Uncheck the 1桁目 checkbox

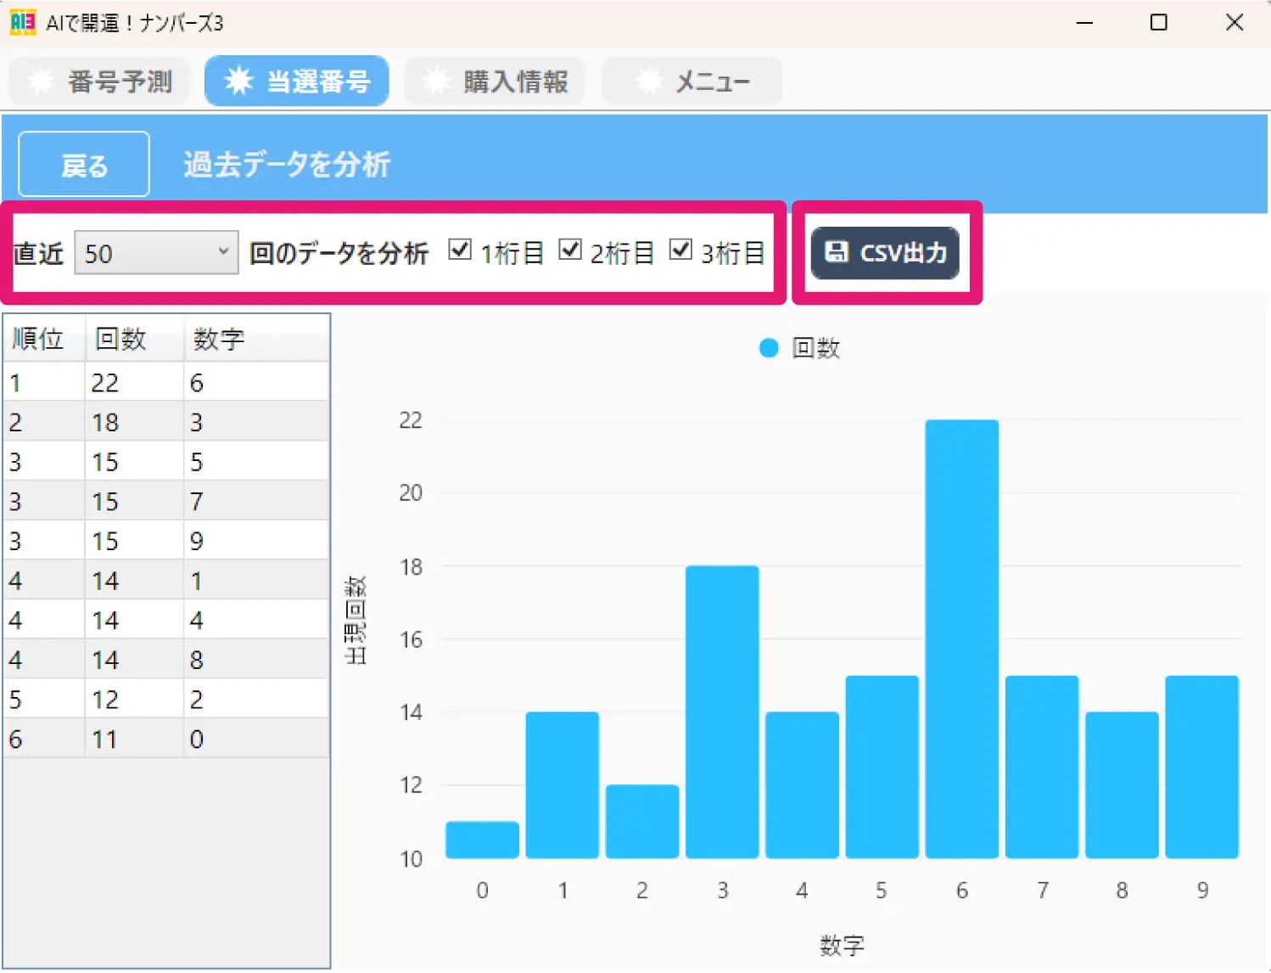click(460, 250)
